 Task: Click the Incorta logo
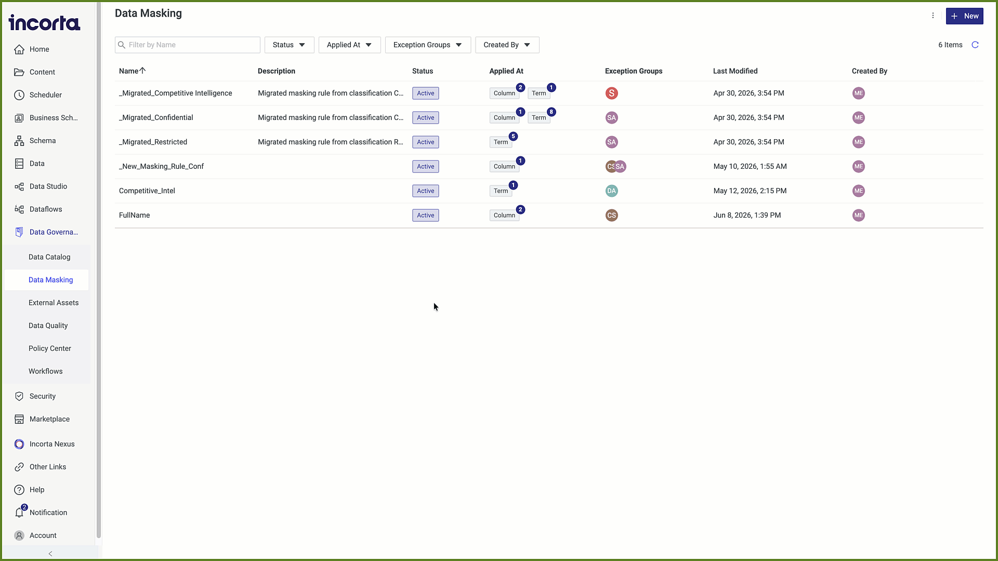tap(44, 23)
